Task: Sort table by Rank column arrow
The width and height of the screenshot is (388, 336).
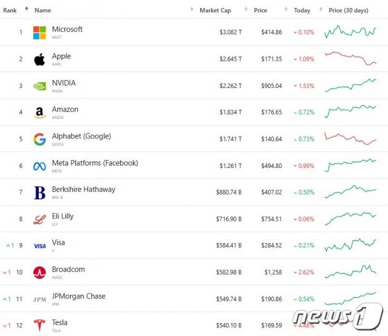Action: (x=26, y=10)
